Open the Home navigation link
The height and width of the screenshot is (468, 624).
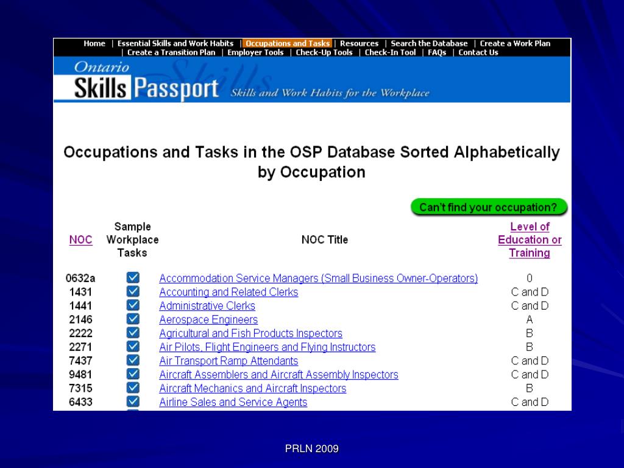click(94, 43)
